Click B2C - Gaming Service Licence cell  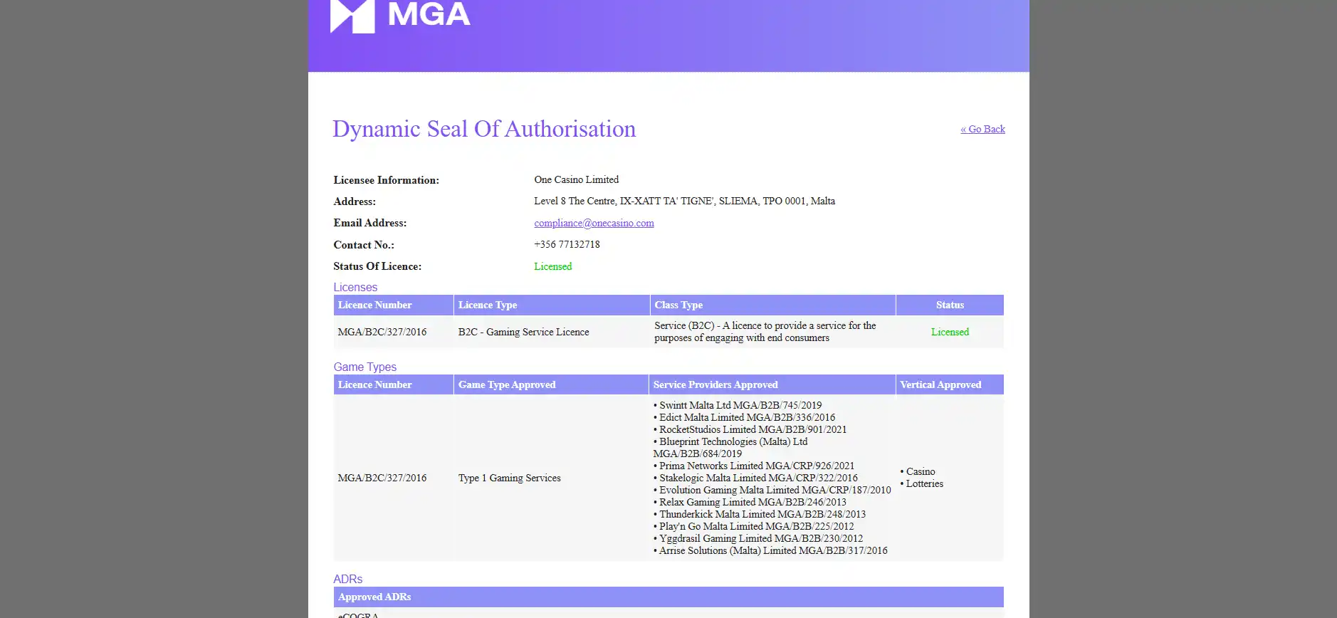click(523, 332)
